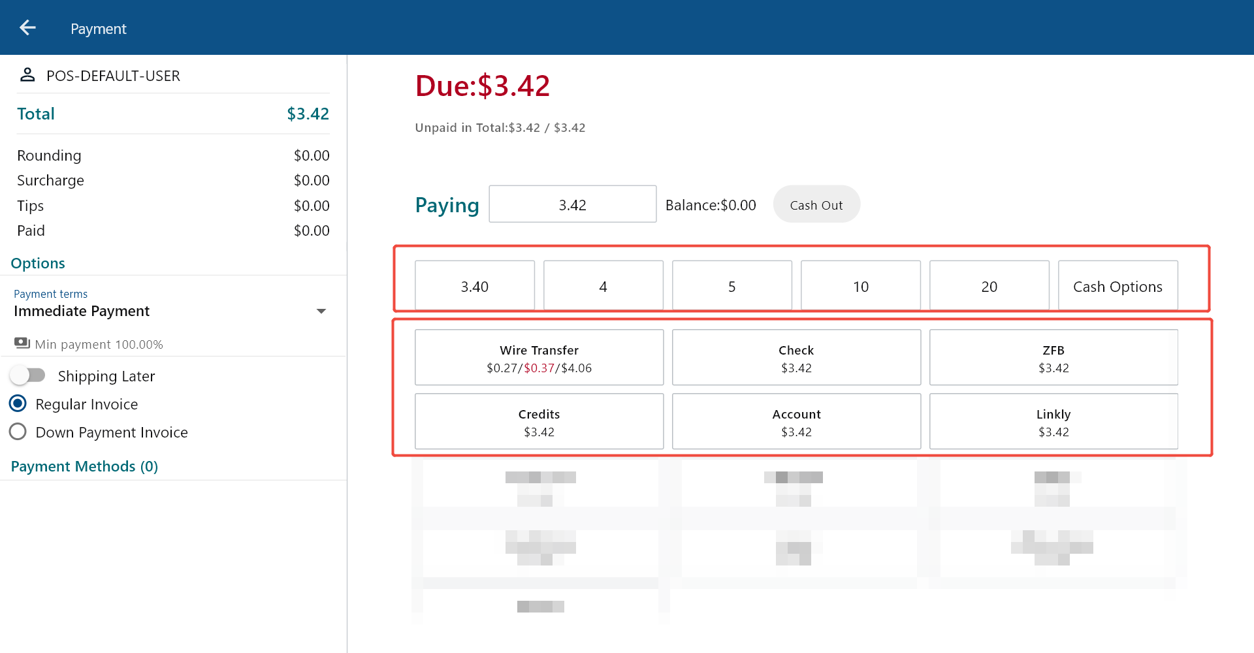Select the 10 quick cash amount
This screenshot has width=1254, height=653.
pyautogui.click(x=860, y=286)
